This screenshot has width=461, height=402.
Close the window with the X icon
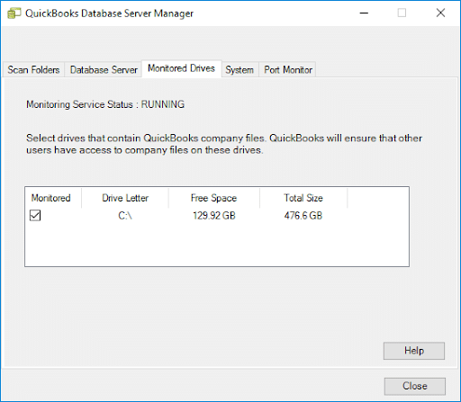[440, 13]
